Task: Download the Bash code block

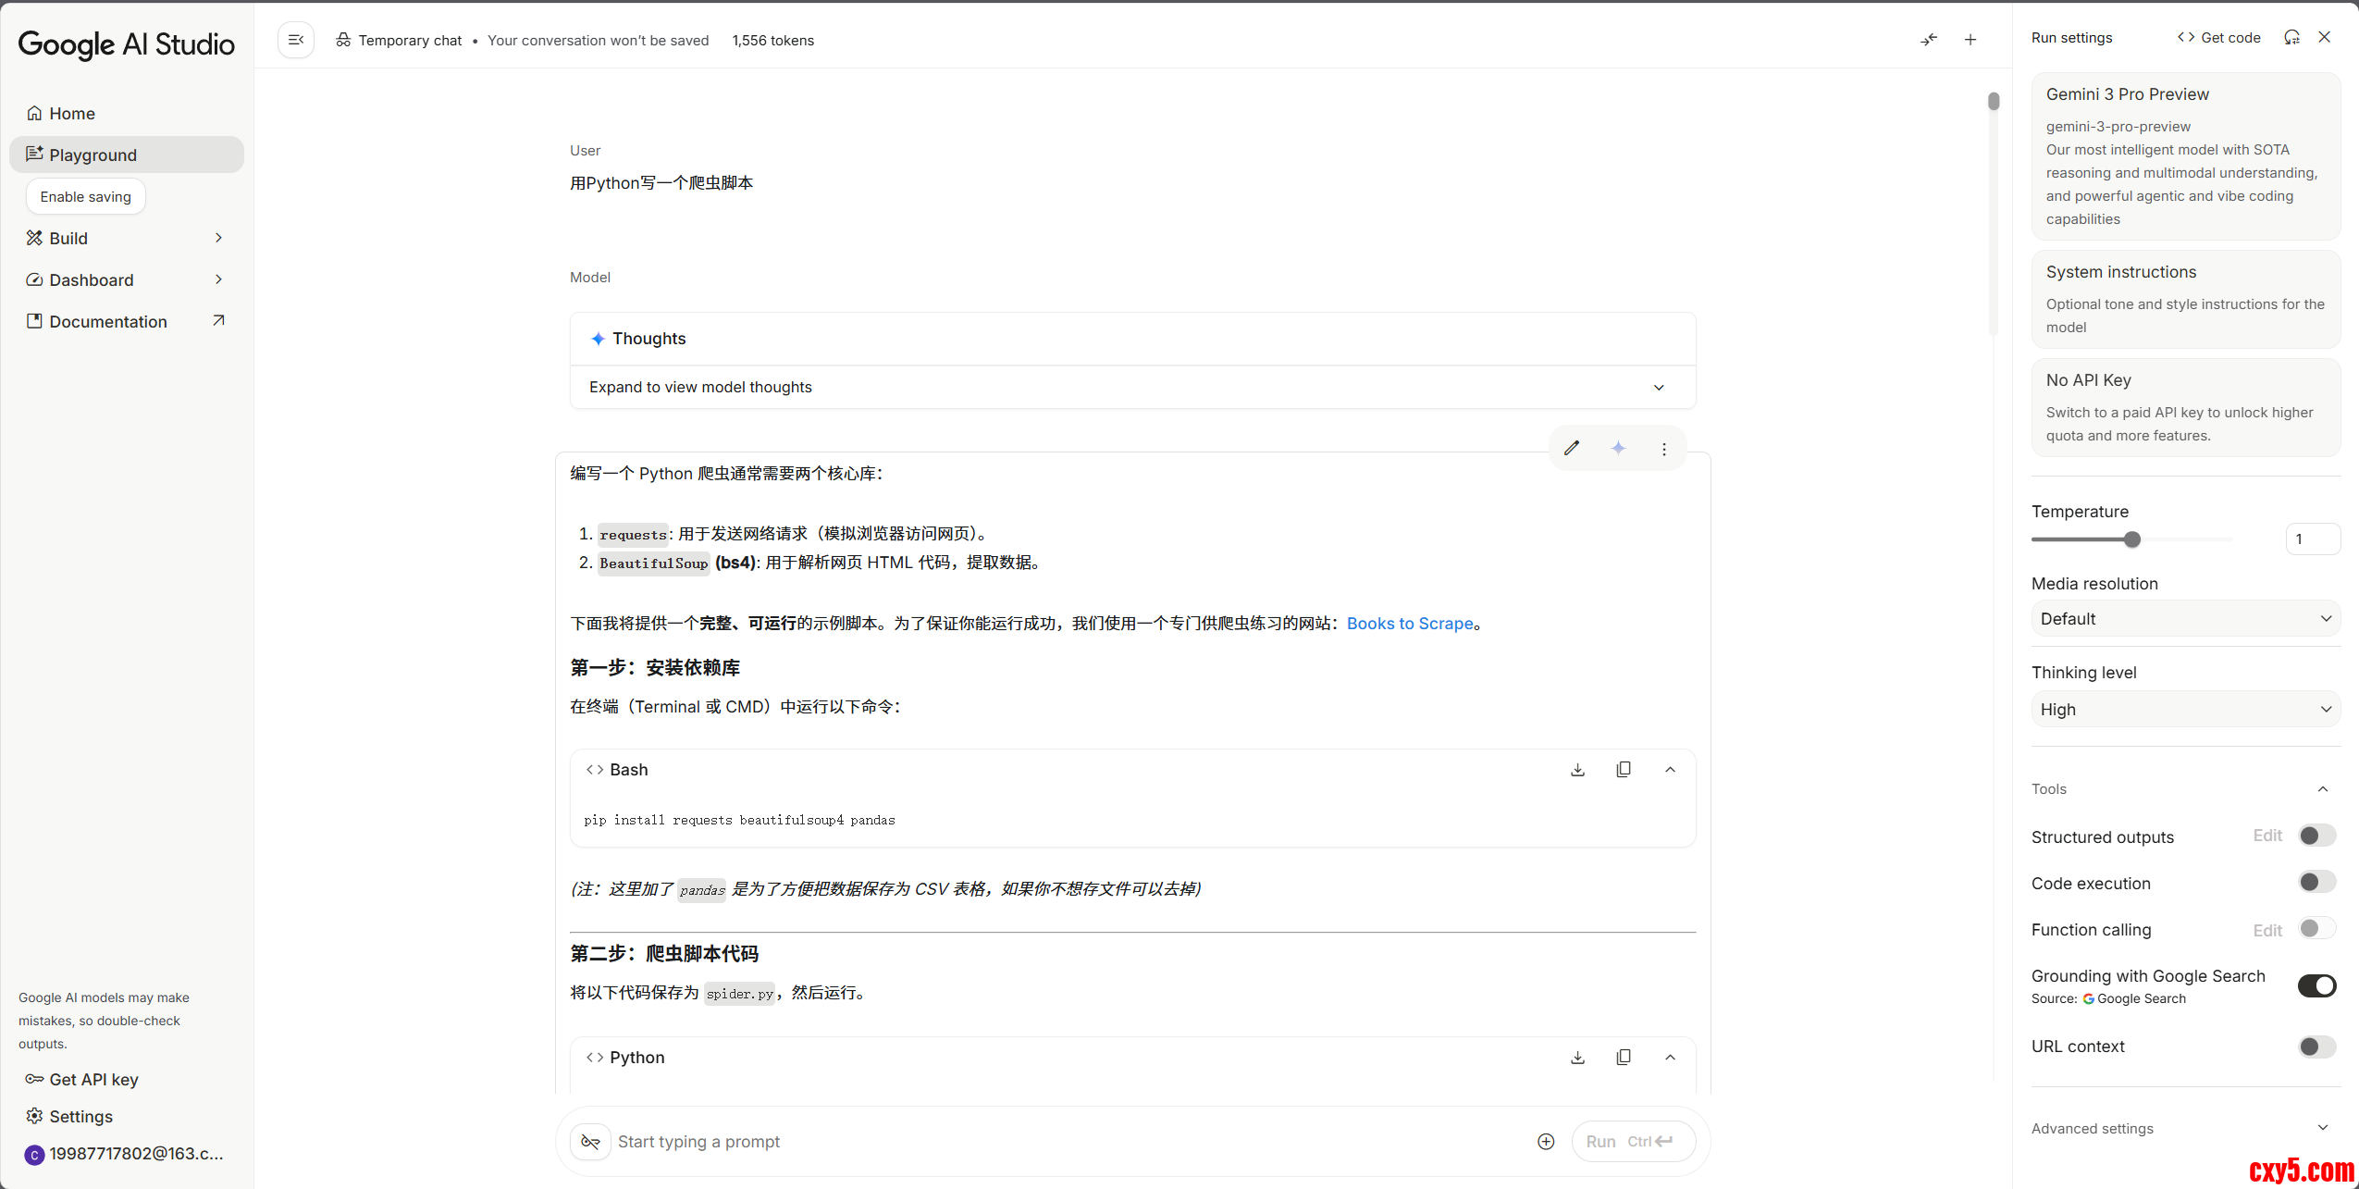Action: [1578, 770]
